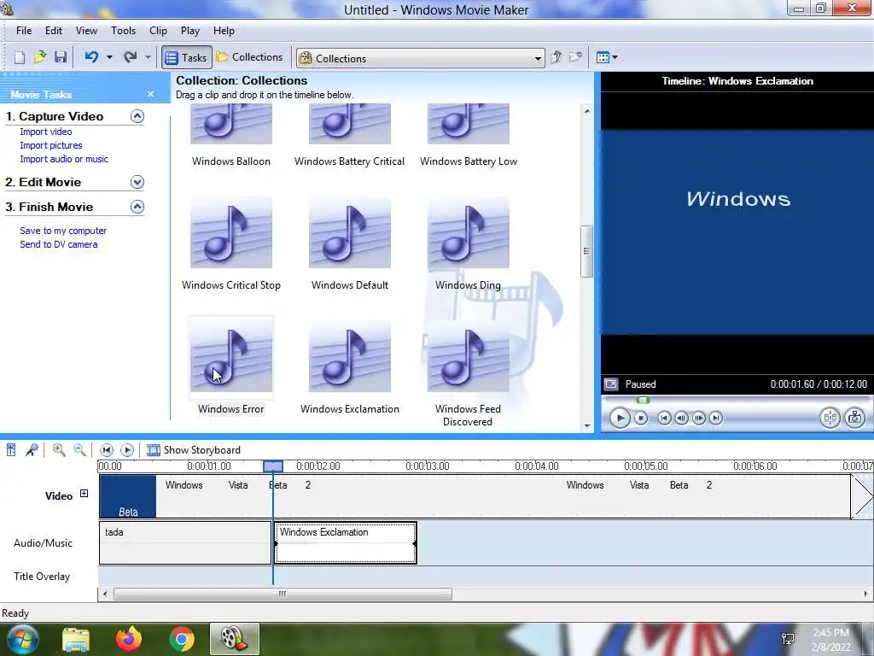
Task: Open the File menu
Action: click(24, 31)
